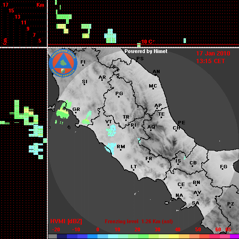Viewport: 239px width, 239px height.
Task: Click the SI city label
Action: pos(85,82)
